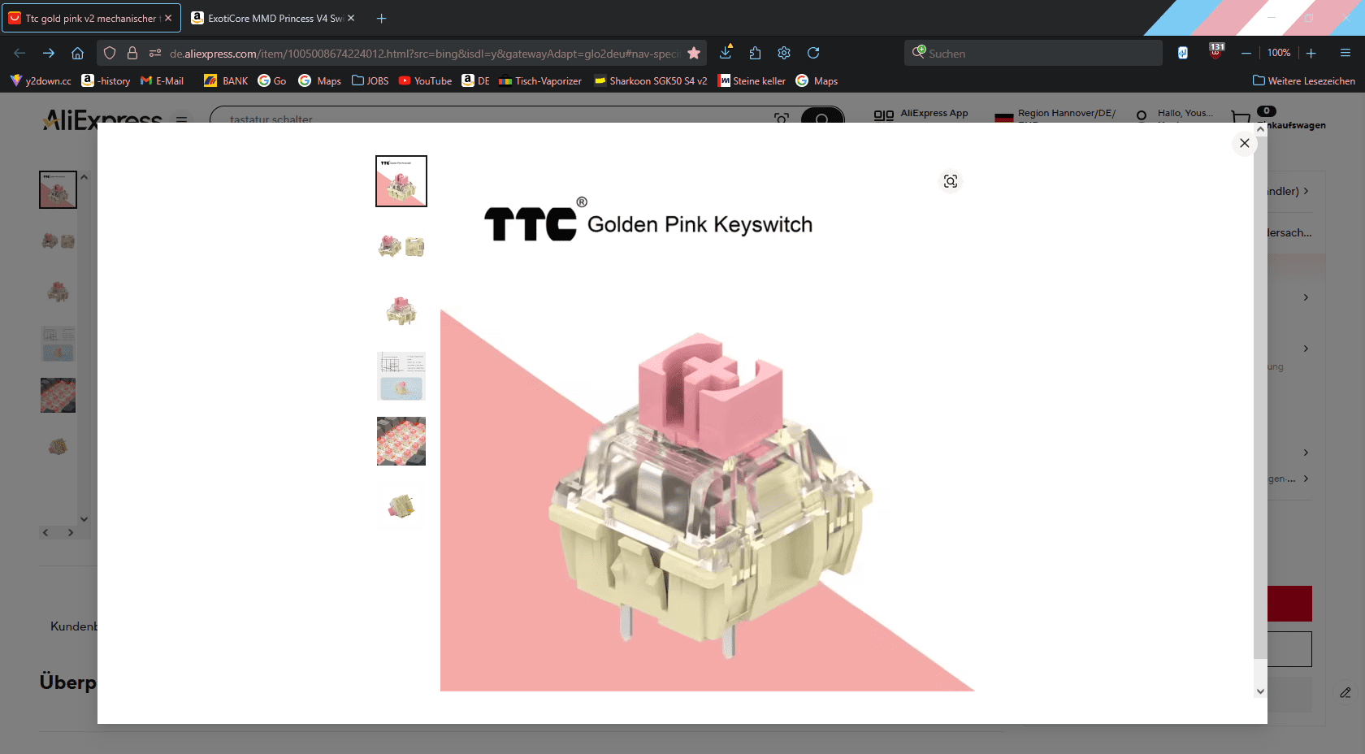This screenshot has height=754, width=1365.
Task: Switch to the ExotiCore MMD Princess V4 tab
Action: (x=275, y=18)
